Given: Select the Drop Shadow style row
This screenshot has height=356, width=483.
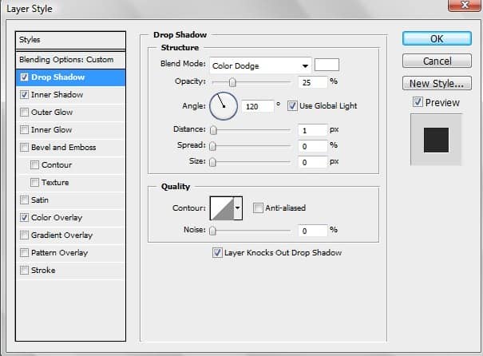Looking at the screenshot, I should click(70, 77).
